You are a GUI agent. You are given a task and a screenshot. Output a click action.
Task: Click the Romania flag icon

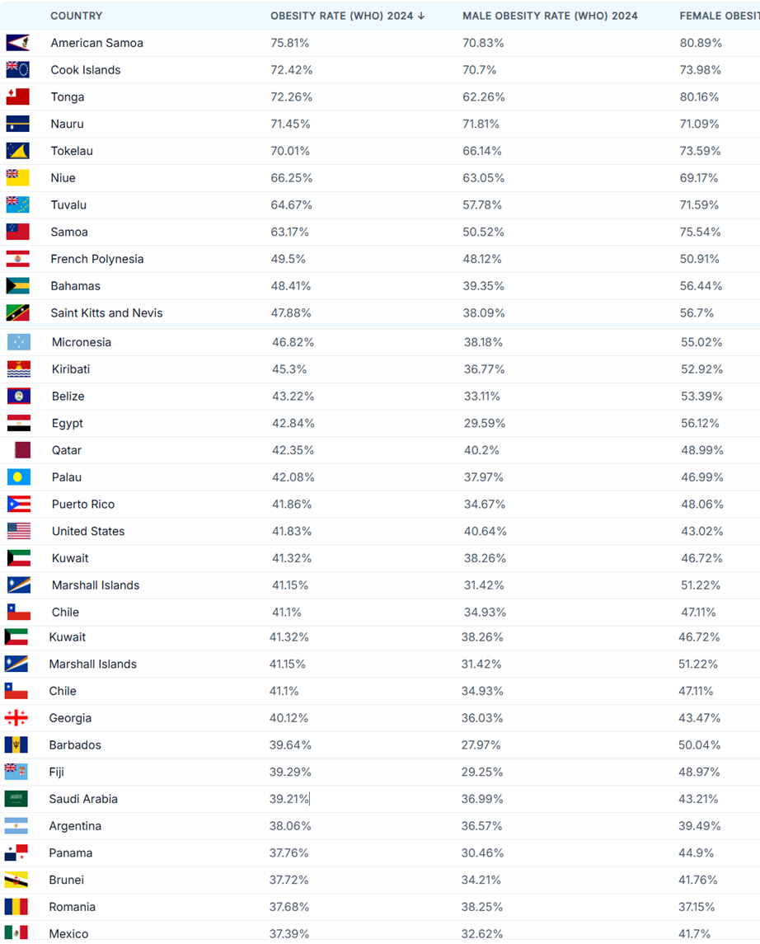16,907
